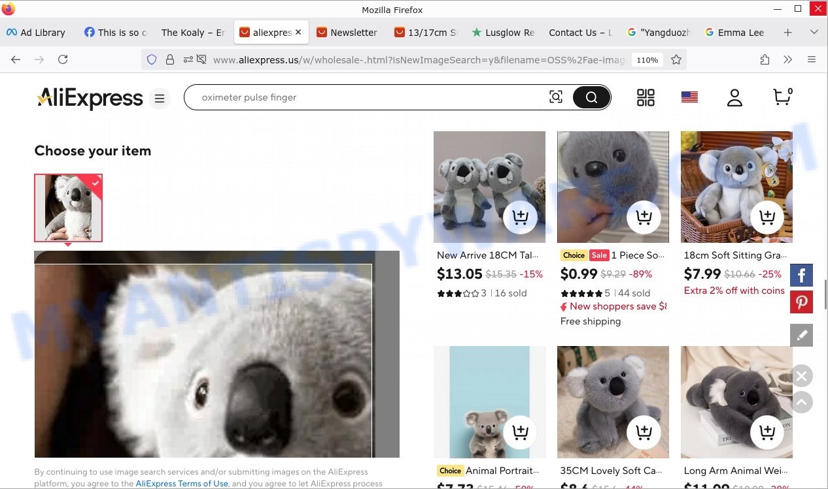Add 35CM Lovely Soft koala to cart
The image size is (828, 489).
(644, 432)
